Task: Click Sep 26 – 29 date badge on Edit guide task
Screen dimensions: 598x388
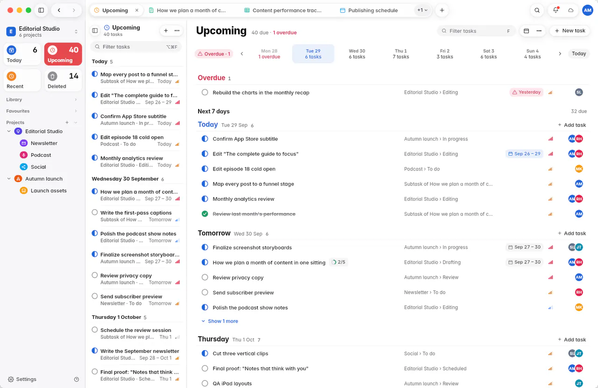Action: tap(524, 154)
